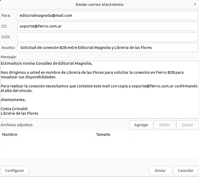Sort attachments by Tamaño column header
Viewport: 199px width, 177px height.
pos(114,134)
